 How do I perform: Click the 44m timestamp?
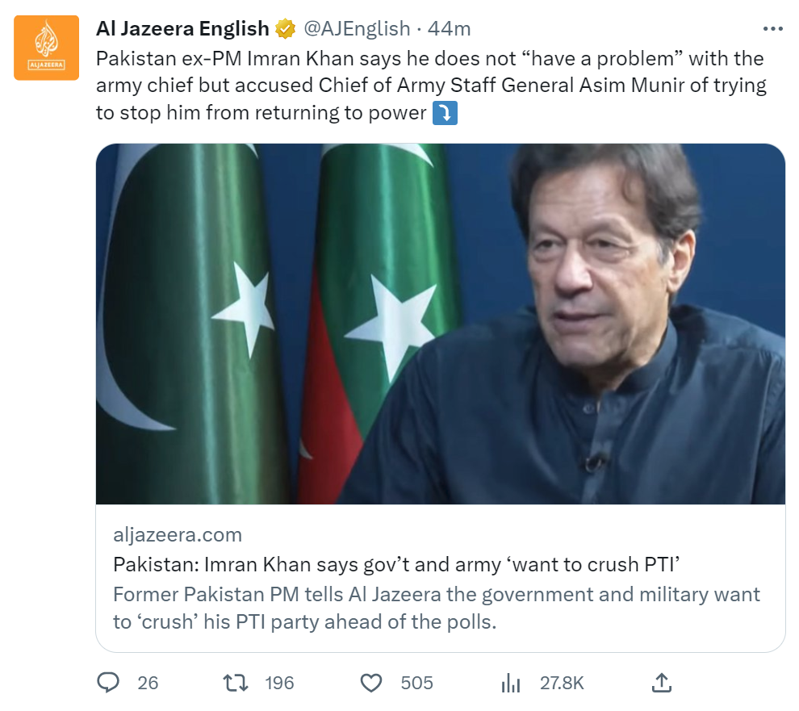tap(449, 28)
